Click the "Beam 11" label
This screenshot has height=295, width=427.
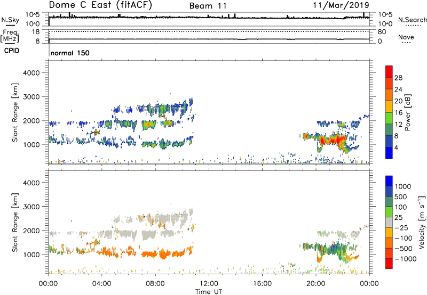(x=208, y=6)
